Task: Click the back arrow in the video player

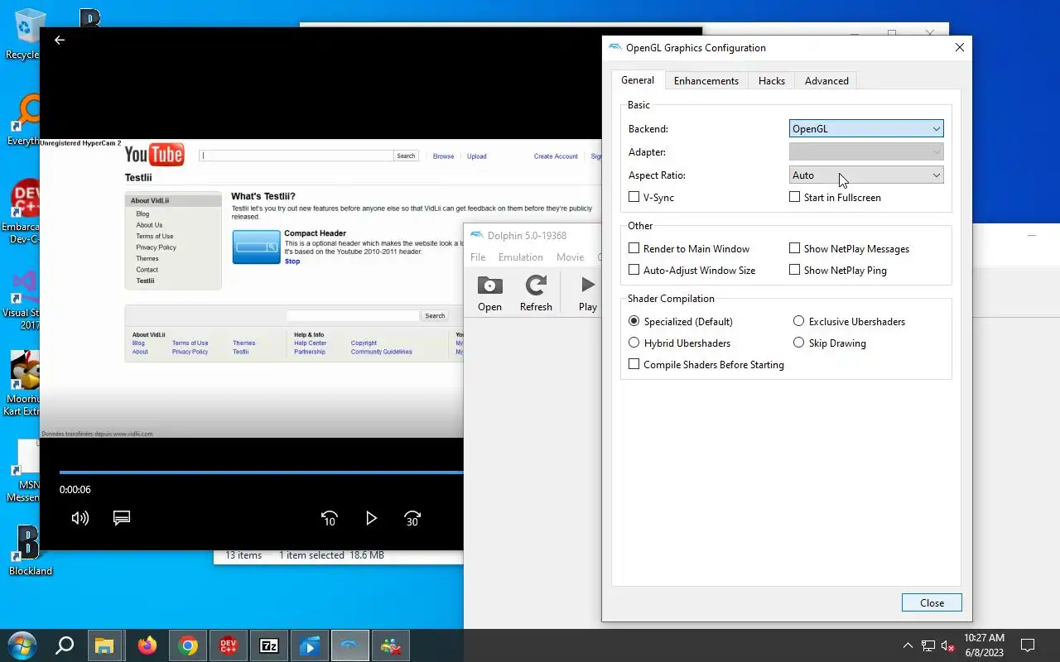Action: coord(60,40)
